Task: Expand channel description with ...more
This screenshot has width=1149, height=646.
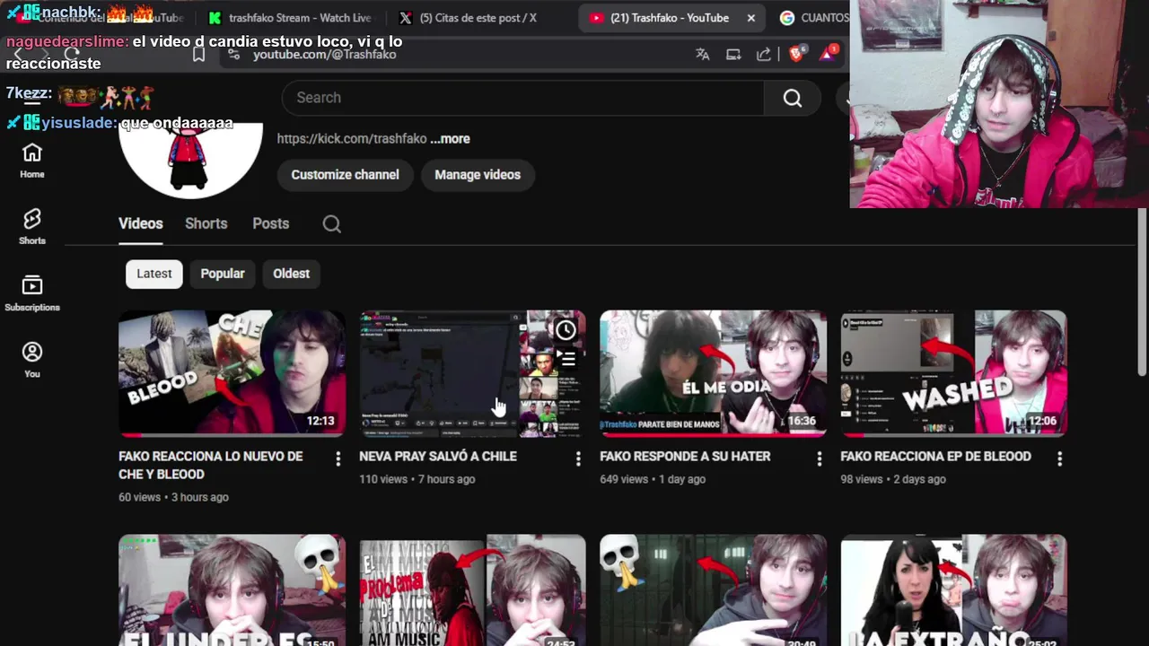Action: coord(451,139)
